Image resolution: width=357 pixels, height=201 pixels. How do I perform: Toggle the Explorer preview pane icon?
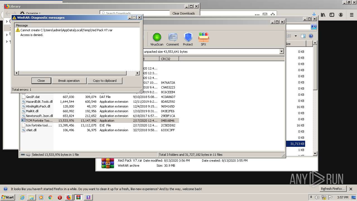coord(303,36)
